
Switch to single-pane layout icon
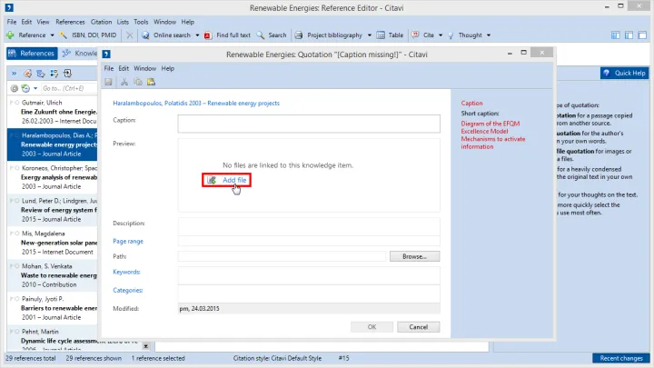click(642, 35)
